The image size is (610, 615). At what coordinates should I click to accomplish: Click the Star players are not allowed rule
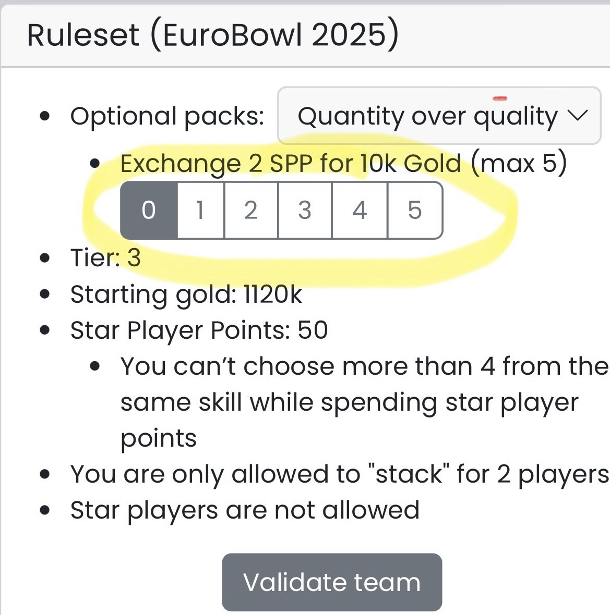click(x=245, y=510)
